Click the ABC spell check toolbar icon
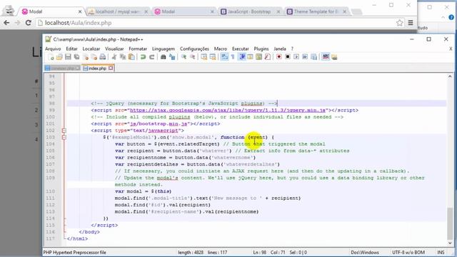The height and width of the screenshot is (257, 457). click(326, 57)
